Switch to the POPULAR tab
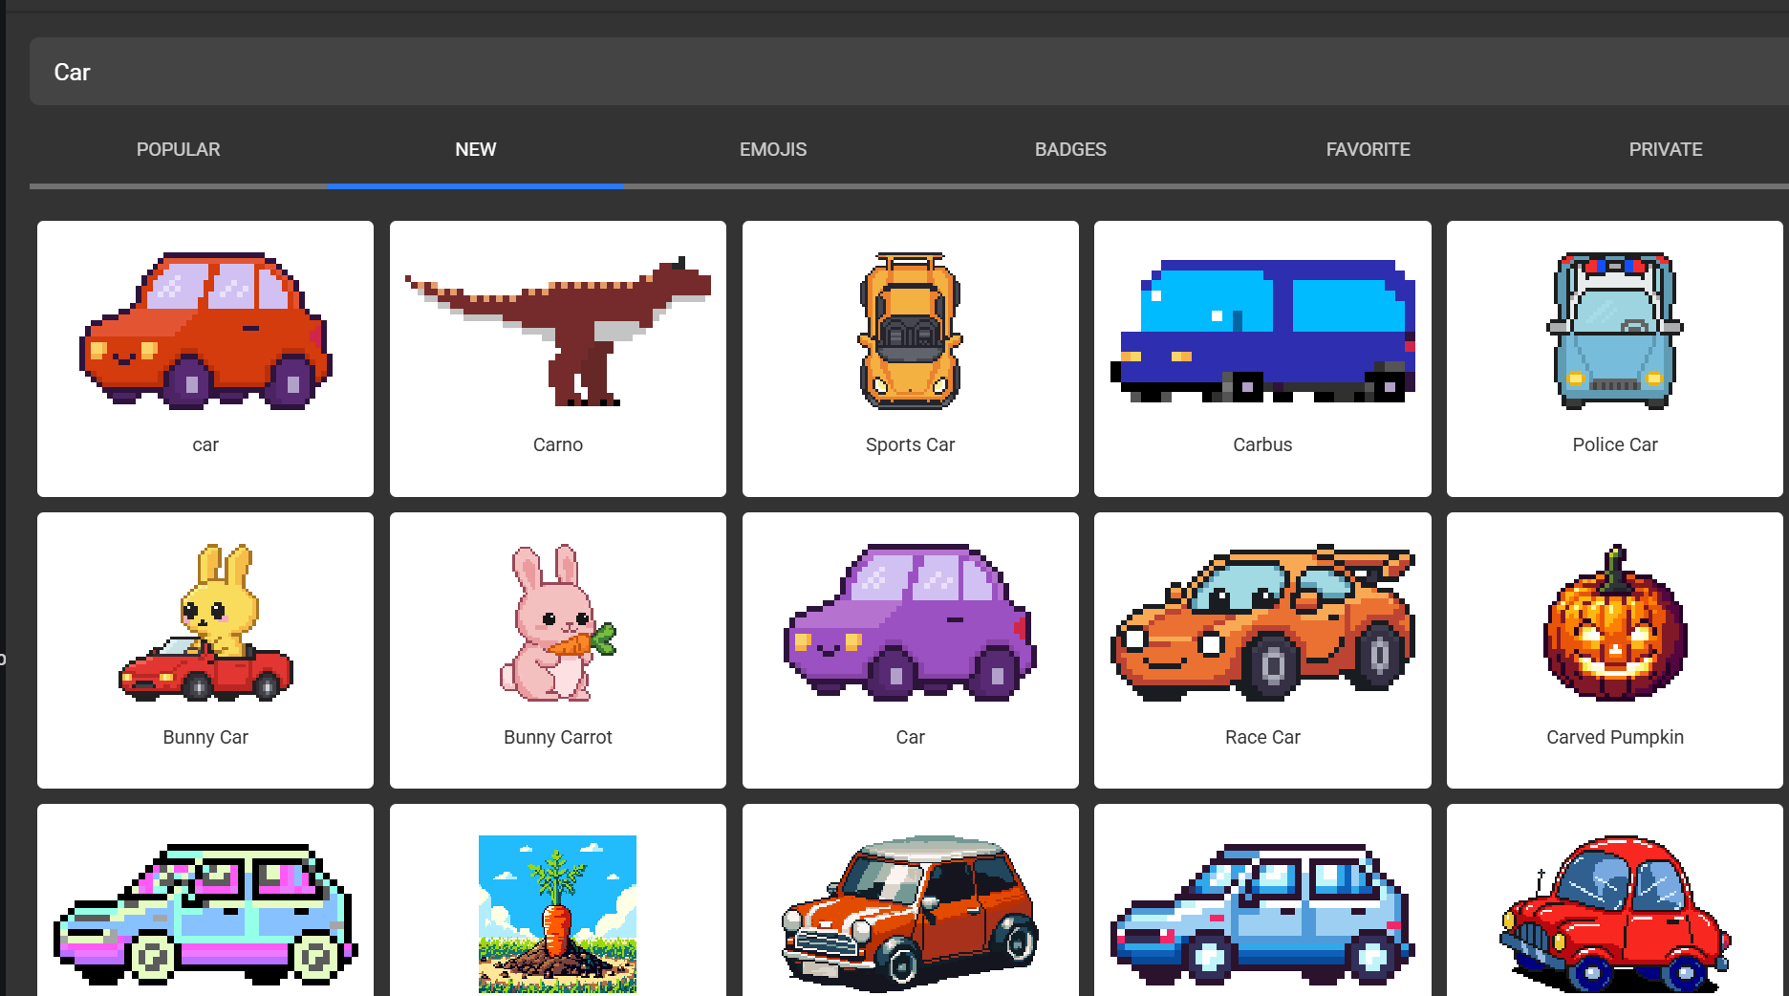The height and width of the screenshot is (996, 1789). click(x=178, y=149)
